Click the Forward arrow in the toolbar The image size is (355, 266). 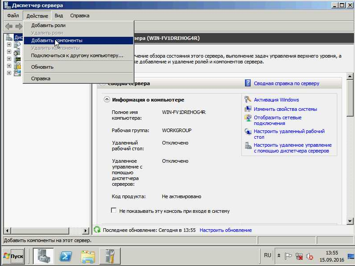(19, 26)
